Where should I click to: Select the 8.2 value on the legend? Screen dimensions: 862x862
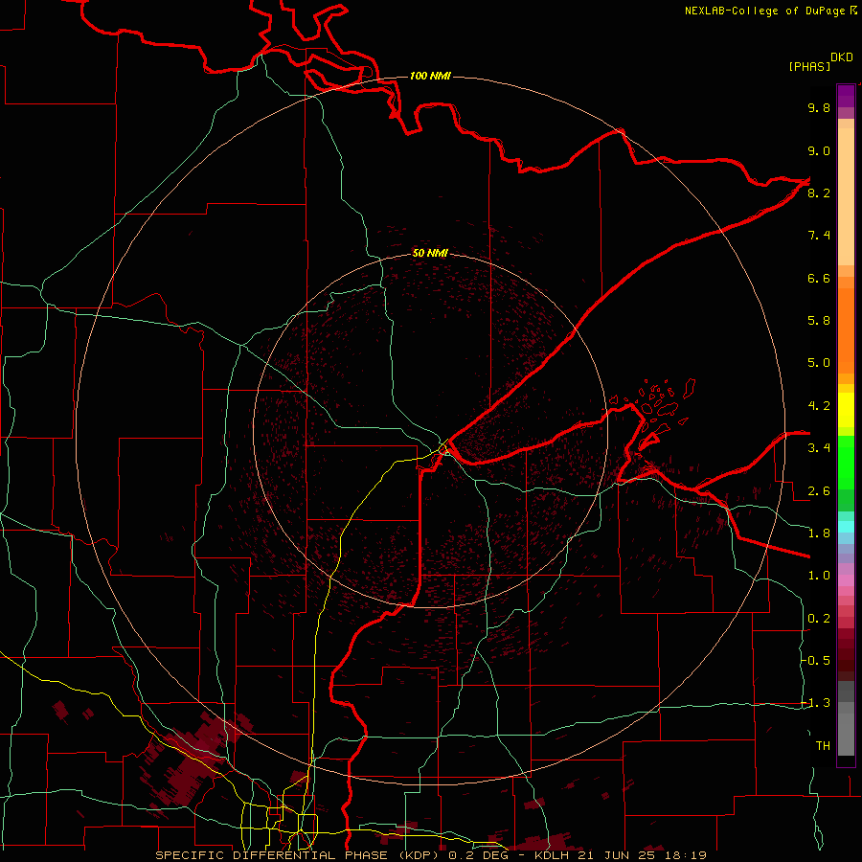coord(819,193)
